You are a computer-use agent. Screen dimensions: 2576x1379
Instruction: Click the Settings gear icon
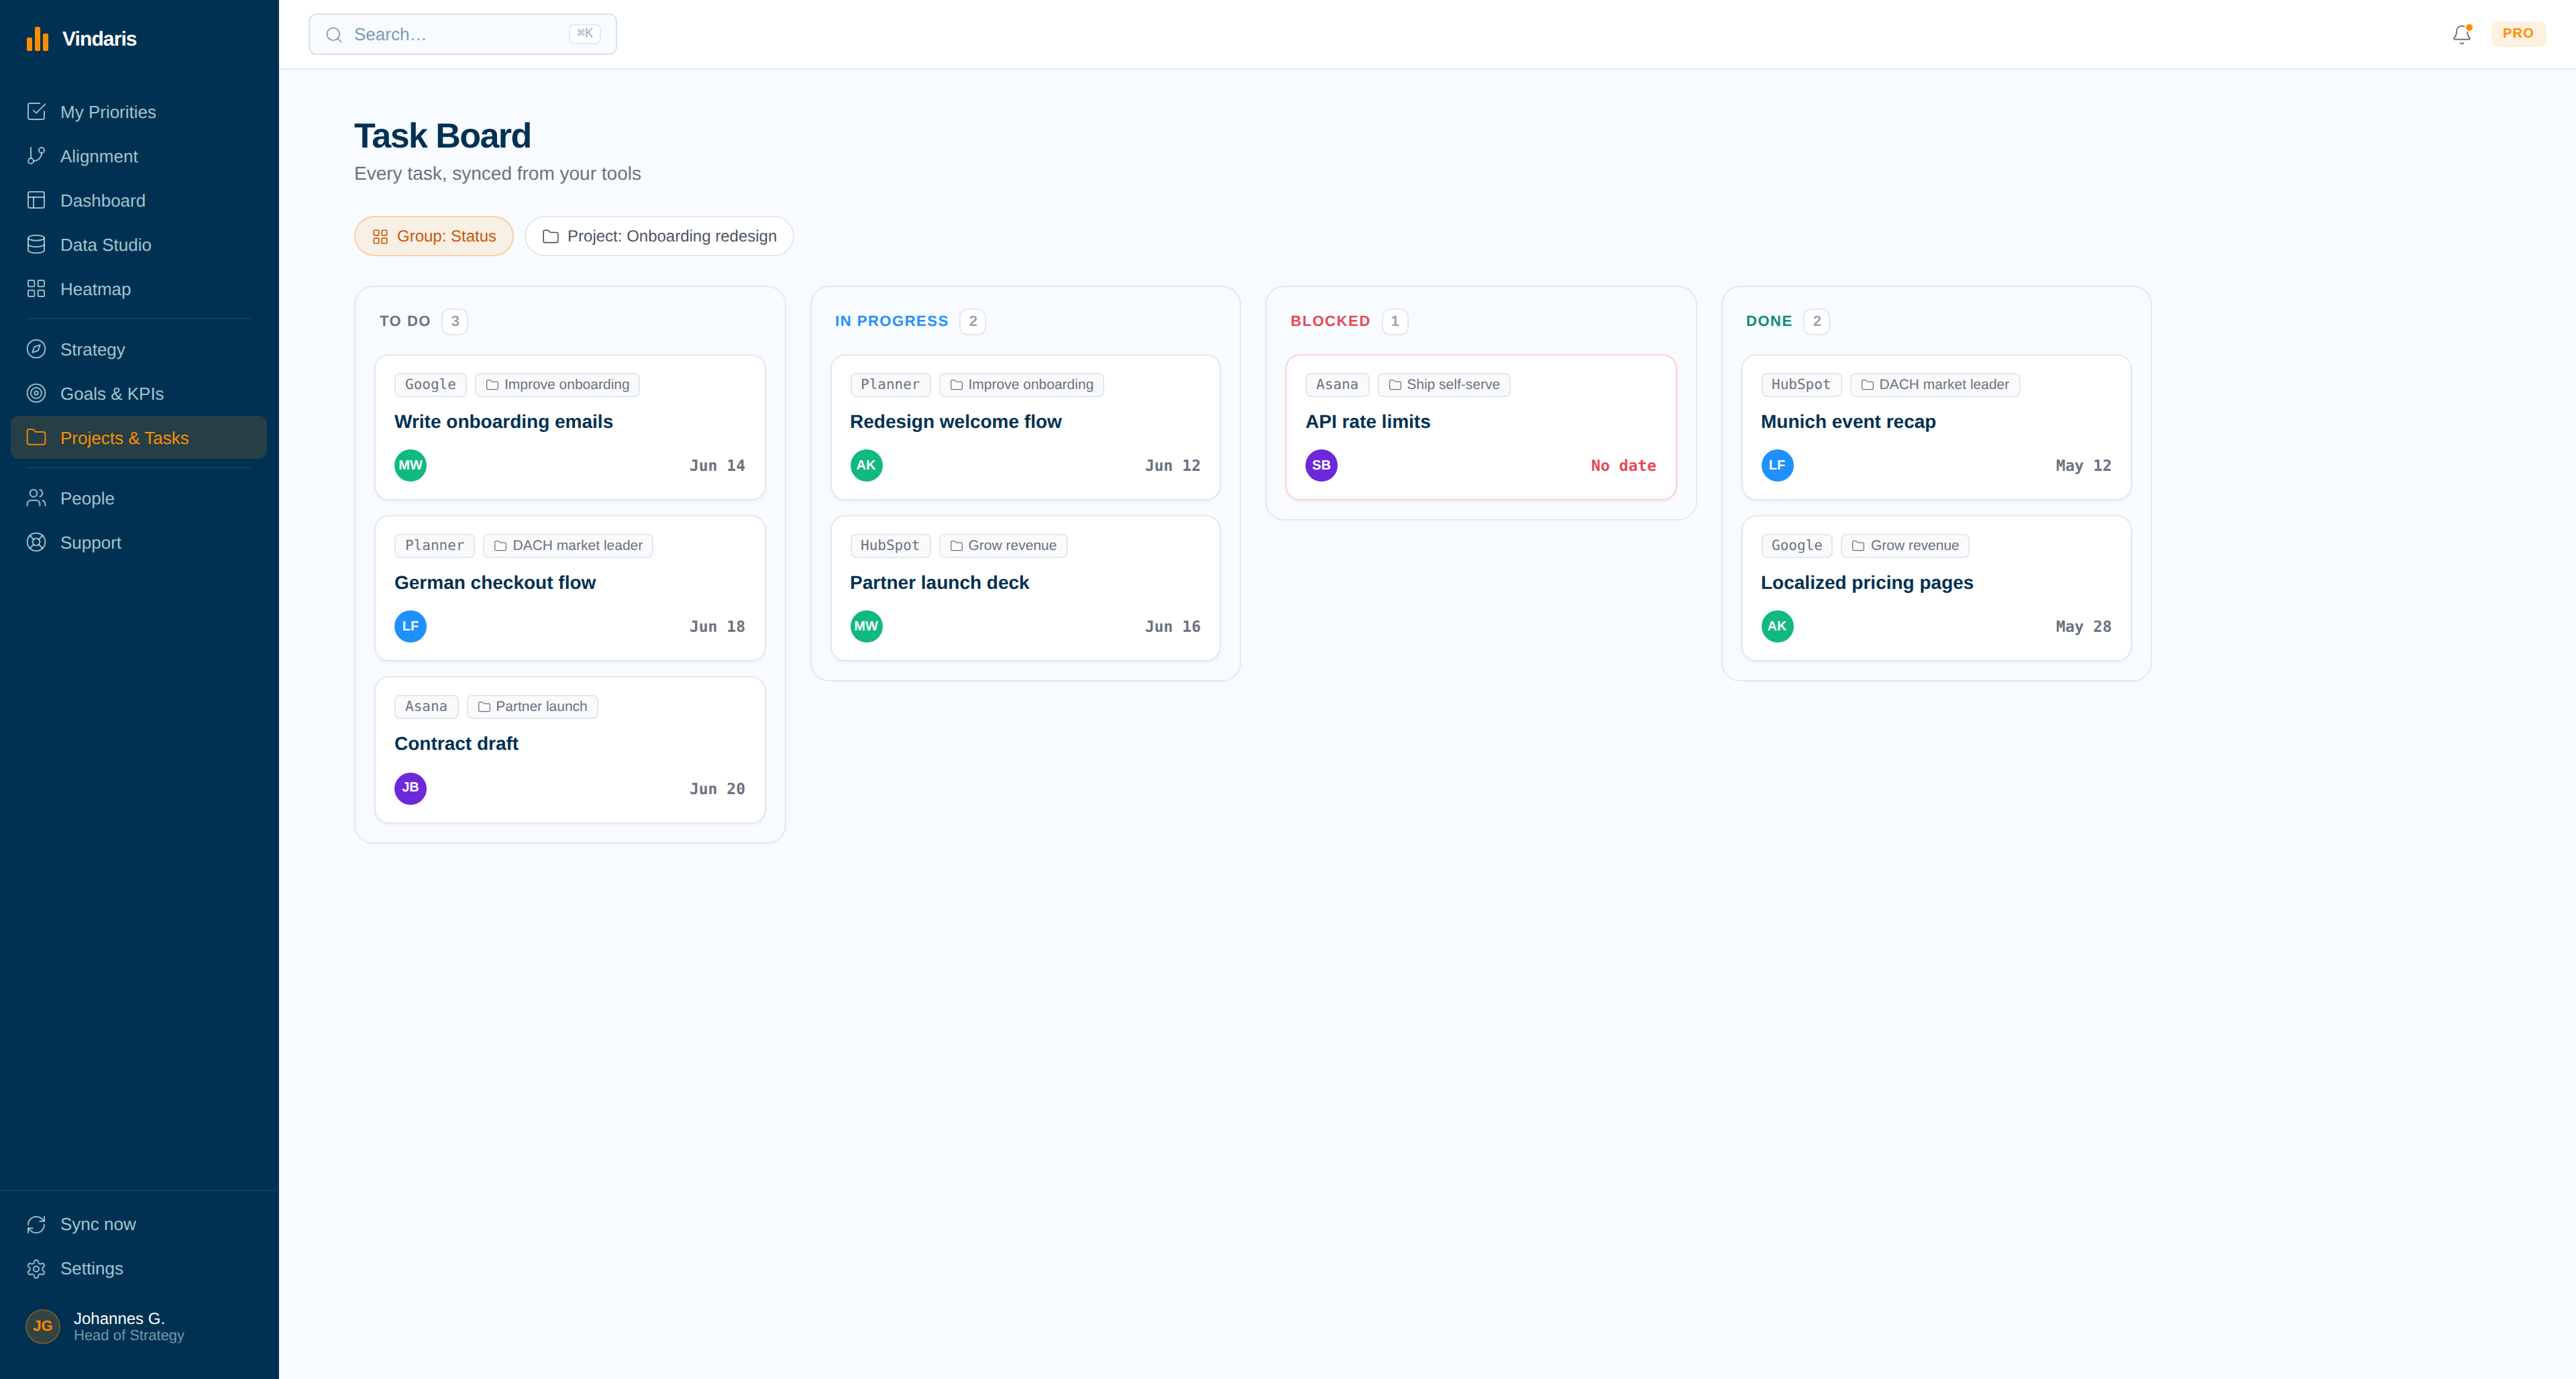tap(36, 1268)
